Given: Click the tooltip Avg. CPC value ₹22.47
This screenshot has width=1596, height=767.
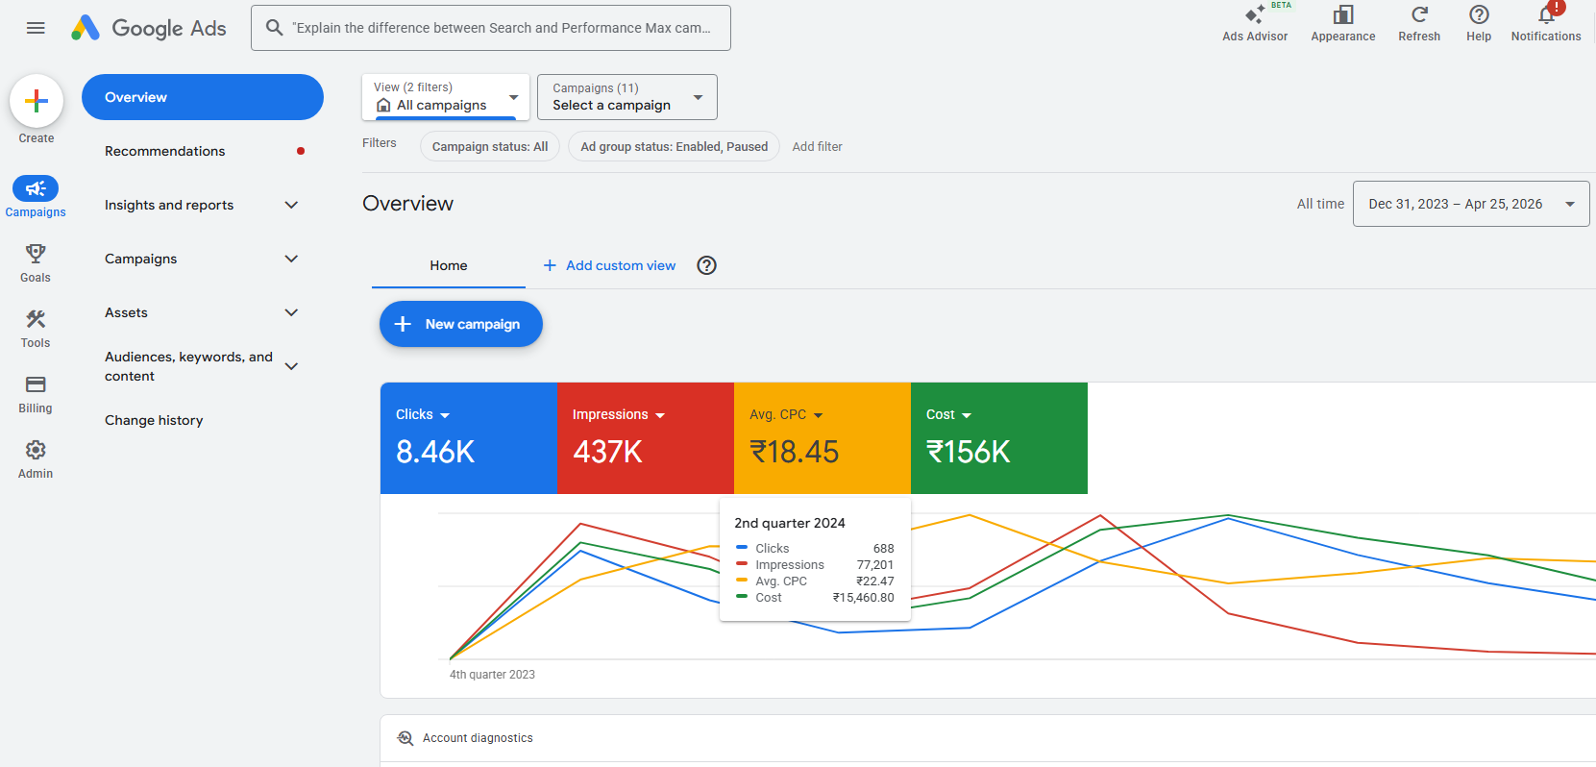Looking at the screenshot, I should pyautogui.click(x=875, y=581).
